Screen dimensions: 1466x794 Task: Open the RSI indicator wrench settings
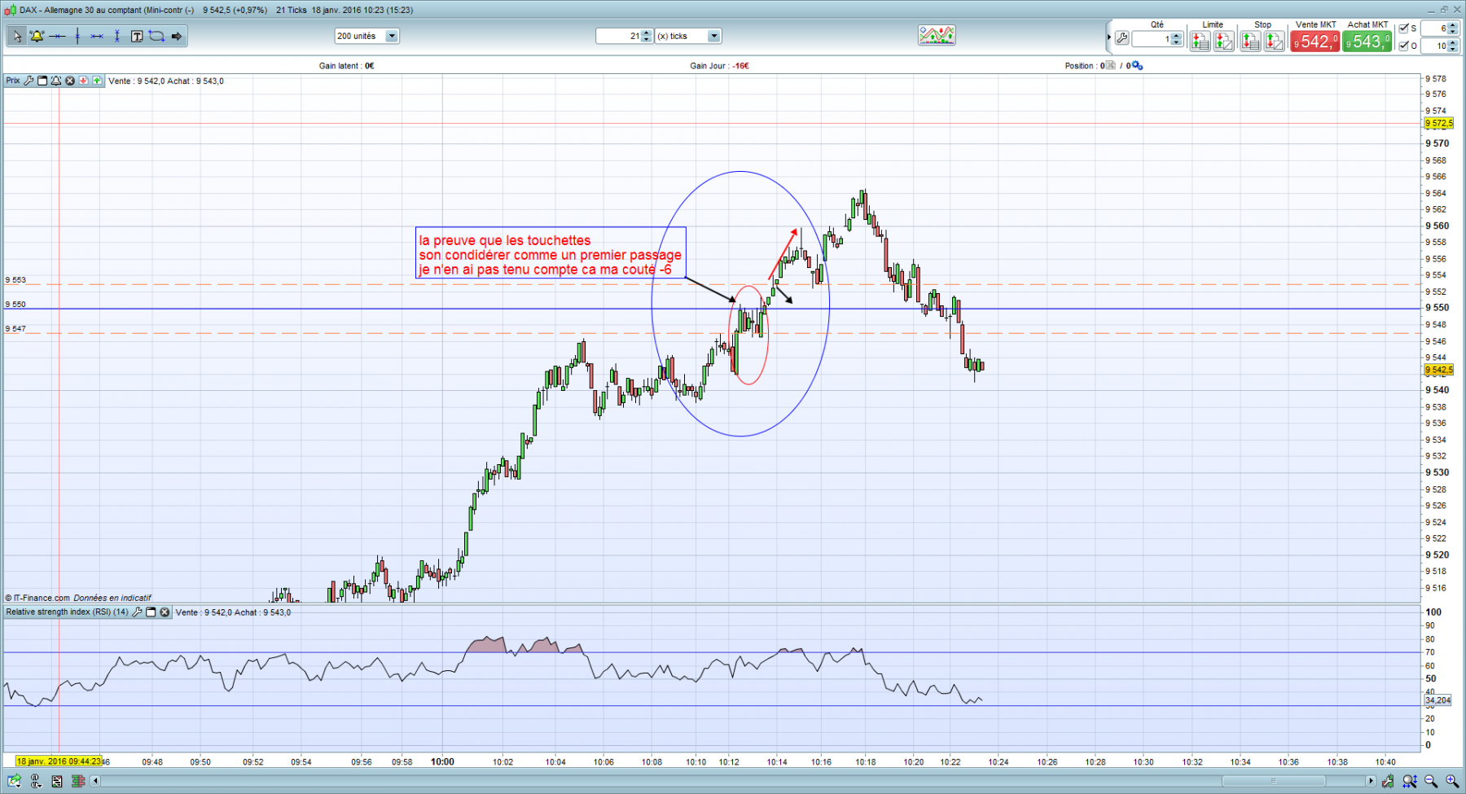[137, 612]
